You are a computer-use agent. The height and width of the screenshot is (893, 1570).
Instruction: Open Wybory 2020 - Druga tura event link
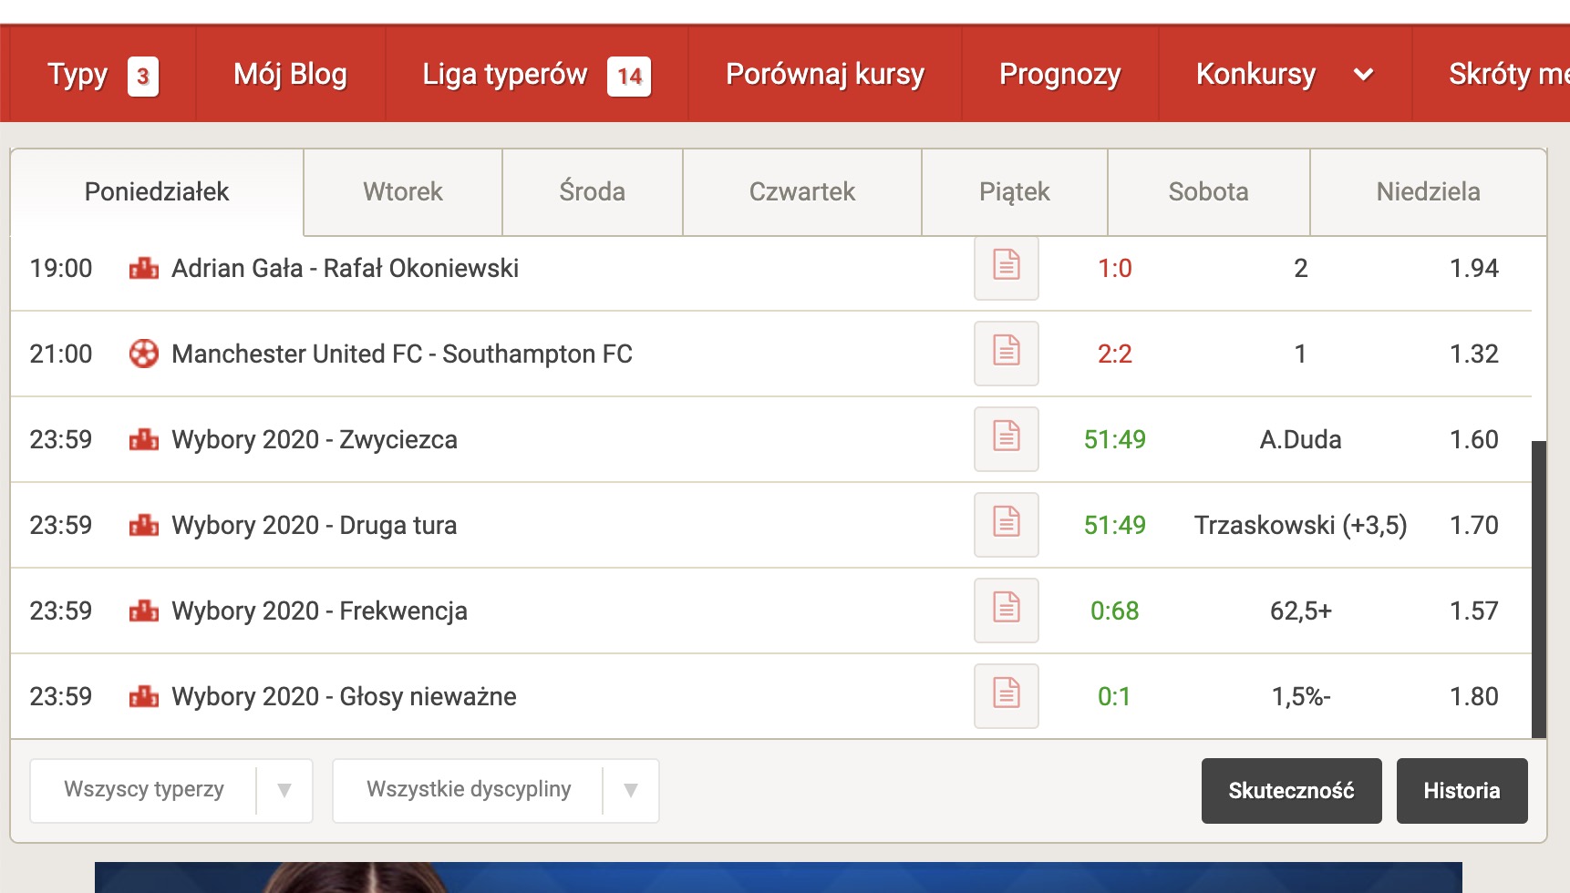[x=315, y=525]
